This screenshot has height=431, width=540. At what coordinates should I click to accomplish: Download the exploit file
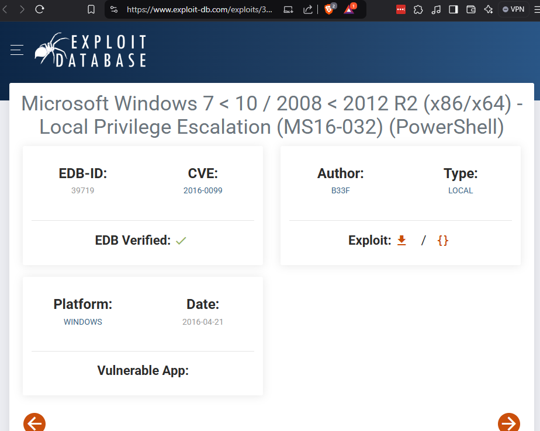pos(401,240)
